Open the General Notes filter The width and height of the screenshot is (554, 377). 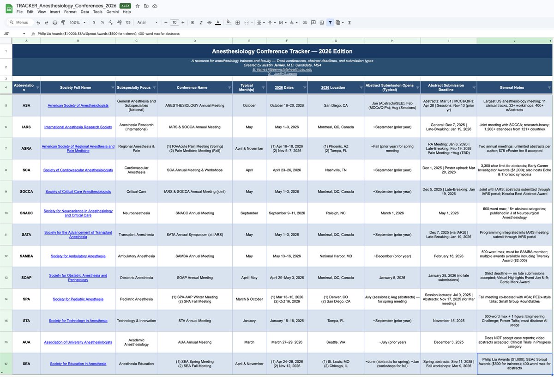(549, 87)
